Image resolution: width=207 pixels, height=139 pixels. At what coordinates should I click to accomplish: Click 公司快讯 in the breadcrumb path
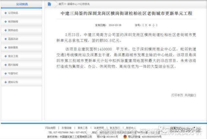(x=85, y=4)
